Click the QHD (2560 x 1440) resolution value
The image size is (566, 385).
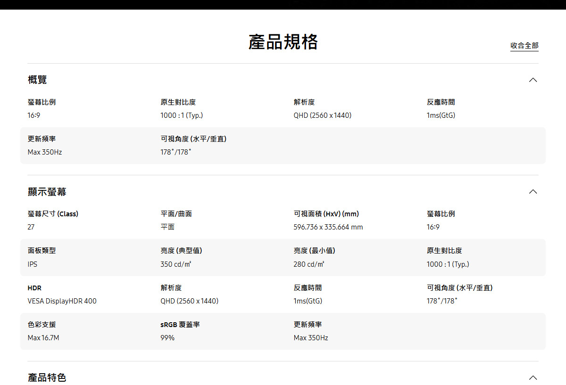323,115
